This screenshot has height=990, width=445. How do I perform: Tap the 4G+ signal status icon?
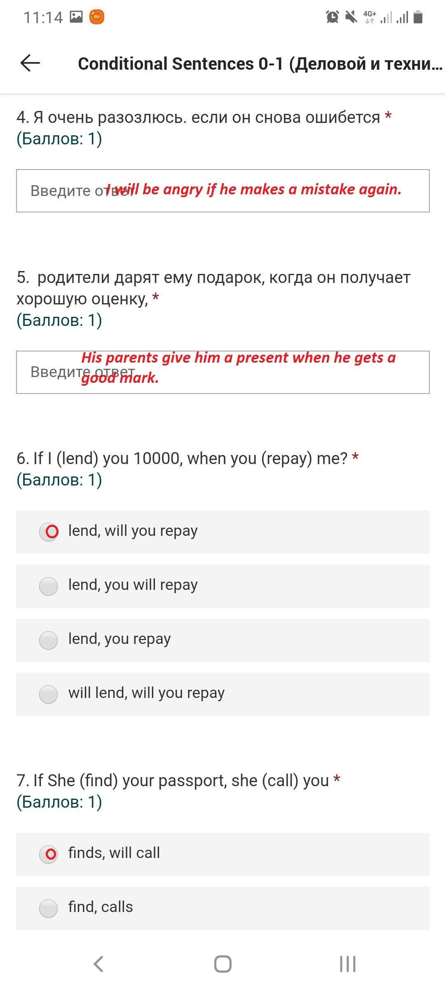click(x=370, y=17)
